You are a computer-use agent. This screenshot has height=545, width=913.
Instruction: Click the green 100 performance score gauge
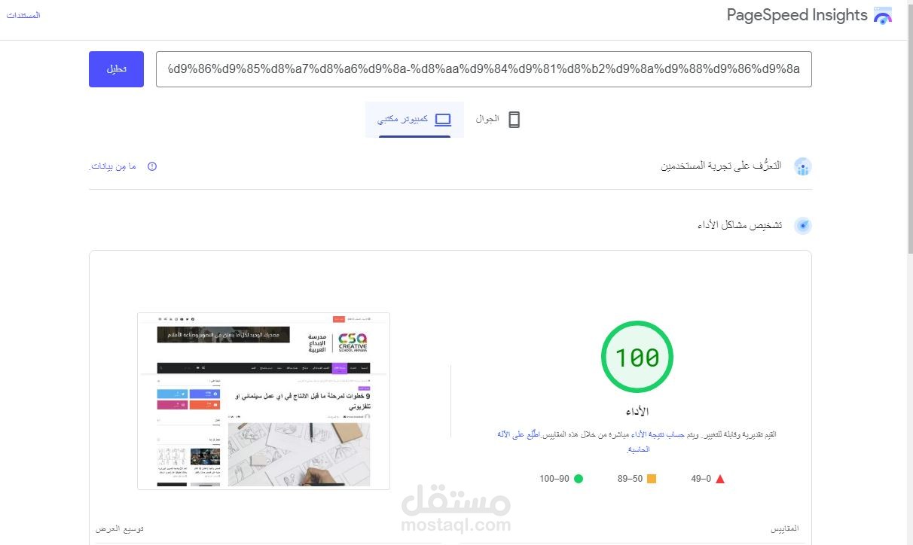(x=637, y=357)
